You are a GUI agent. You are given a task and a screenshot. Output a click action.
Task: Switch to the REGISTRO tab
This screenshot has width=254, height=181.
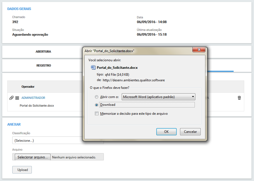click(44, 65)
